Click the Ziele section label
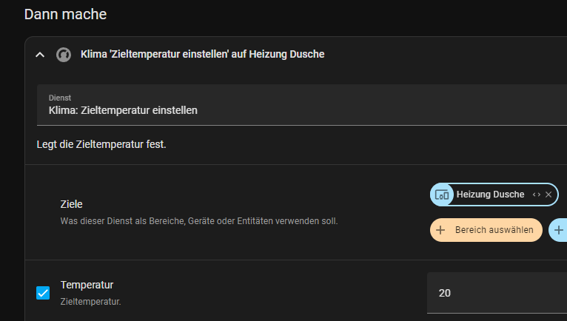This screenshot has width=567, height=321. (71, 203)
